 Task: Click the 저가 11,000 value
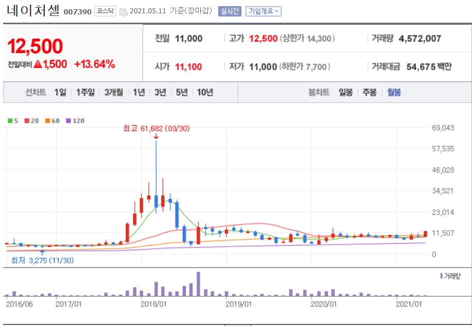coord(263,66)
